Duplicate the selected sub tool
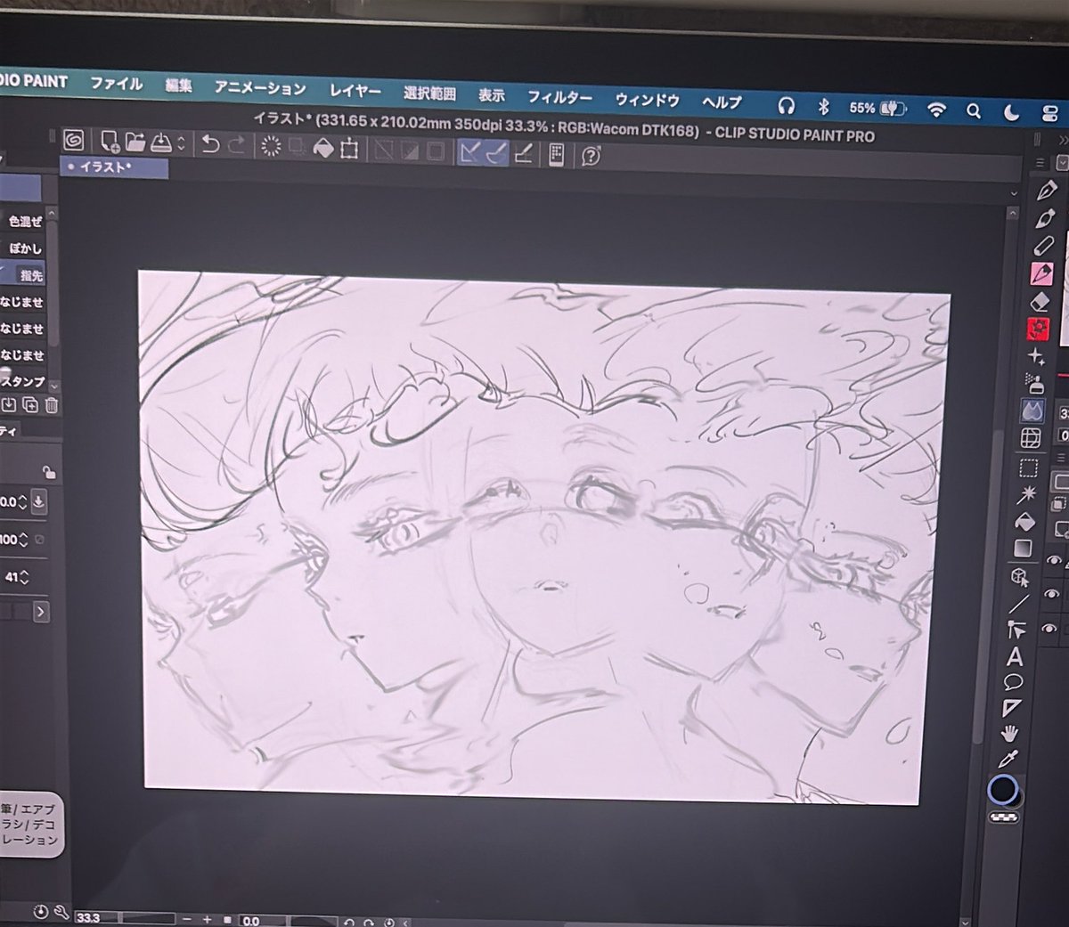 (x=30, y=405)
